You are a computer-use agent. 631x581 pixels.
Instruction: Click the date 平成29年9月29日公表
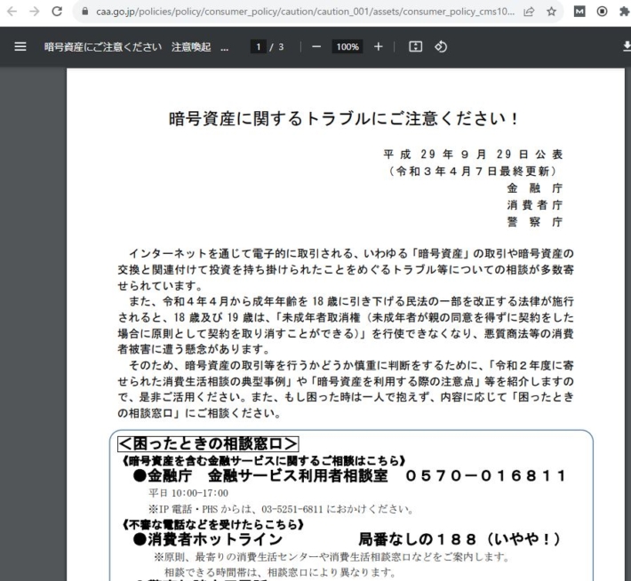[473, 154]
